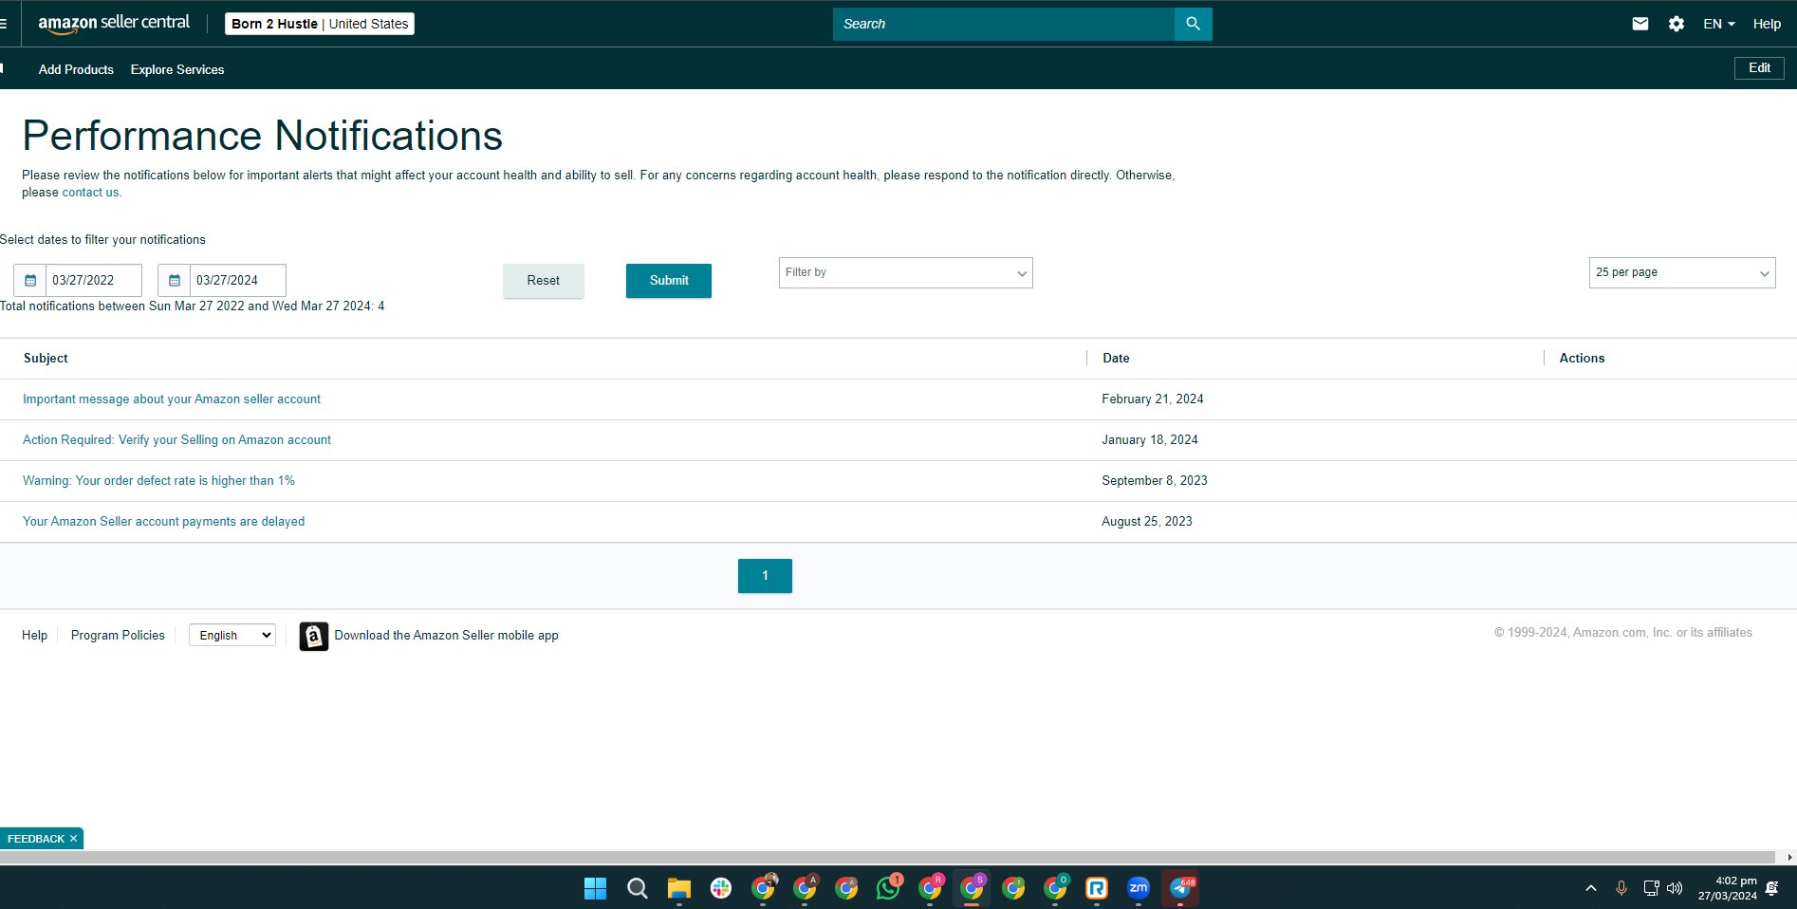This screenshot has width=1797, height=909.
Task: Open 'Action Required: Verify your Selling on Amazon account'
Action: pos(176,440)
